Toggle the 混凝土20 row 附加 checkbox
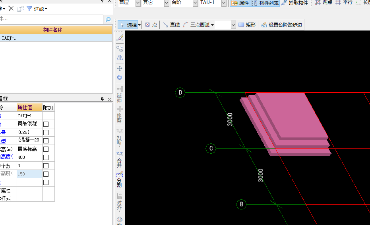The image size is (370, 225). (46, 141)
